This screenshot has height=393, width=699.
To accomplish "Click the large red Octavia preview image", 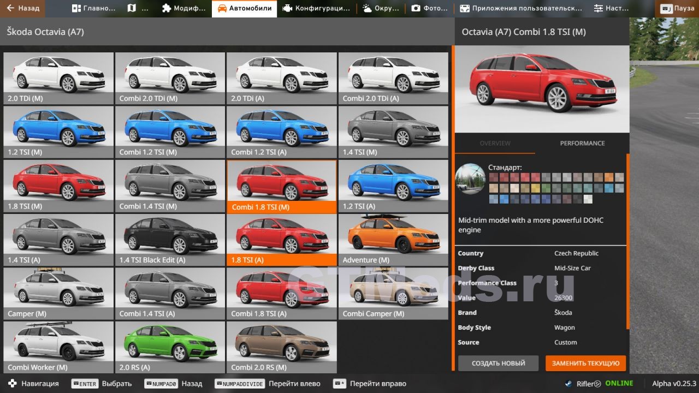I will coord(542,89).
